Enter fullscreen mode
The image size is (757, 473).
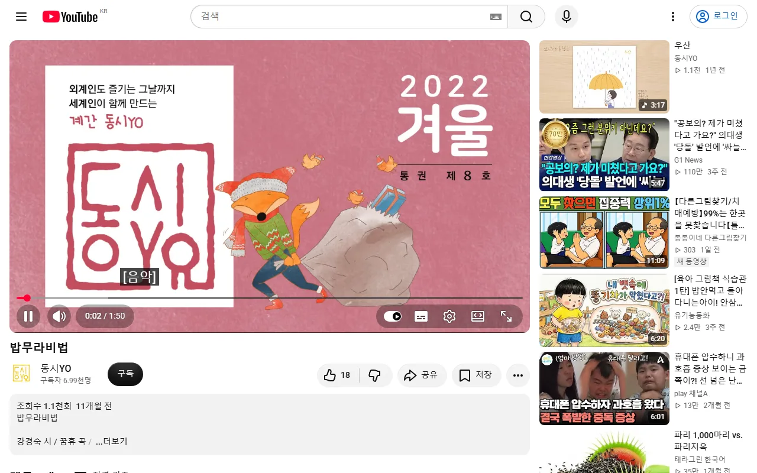coord(506,316)
